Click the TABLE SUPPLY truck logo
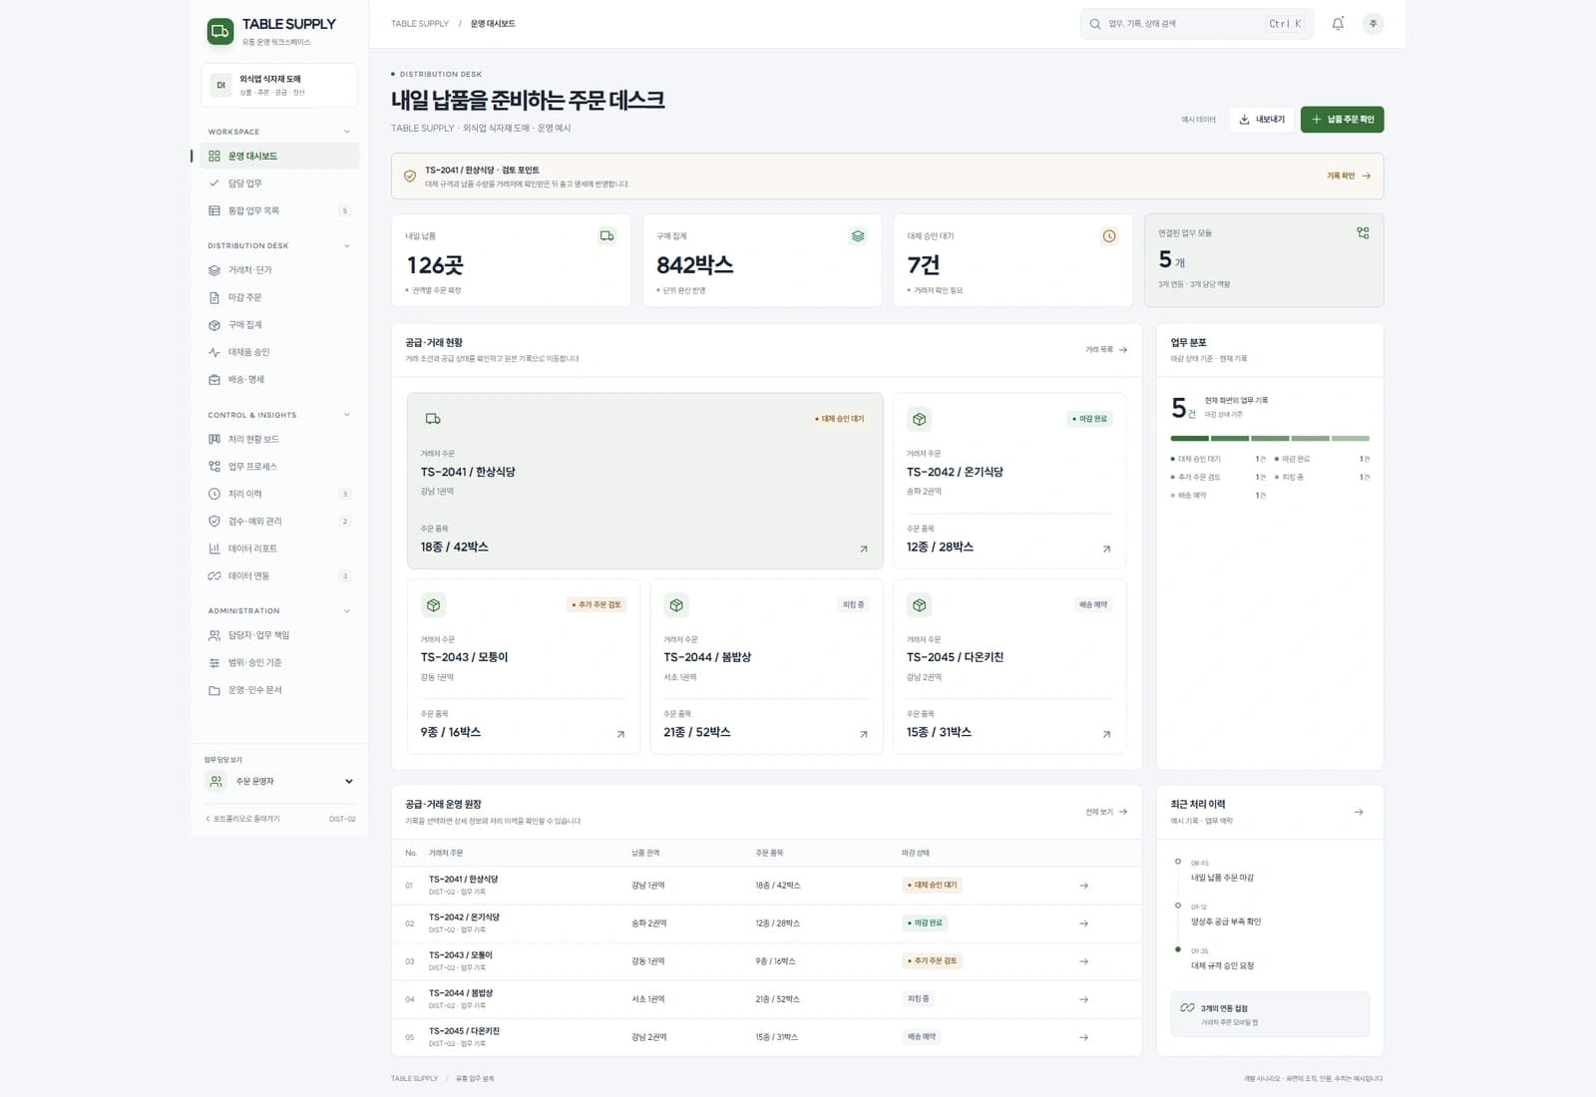The height and width of the screenshot is (1097, 1596). point(220,32)
